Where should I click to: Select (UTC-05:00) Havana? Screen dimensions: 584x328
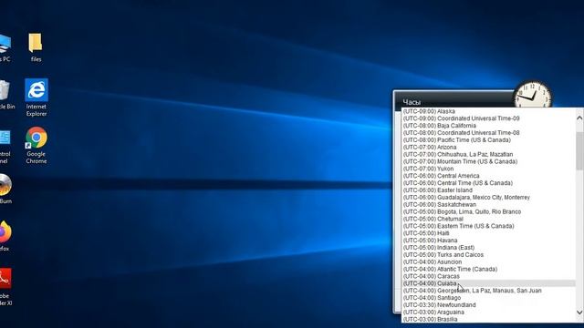pyautogui.click(x=488, y=241)
